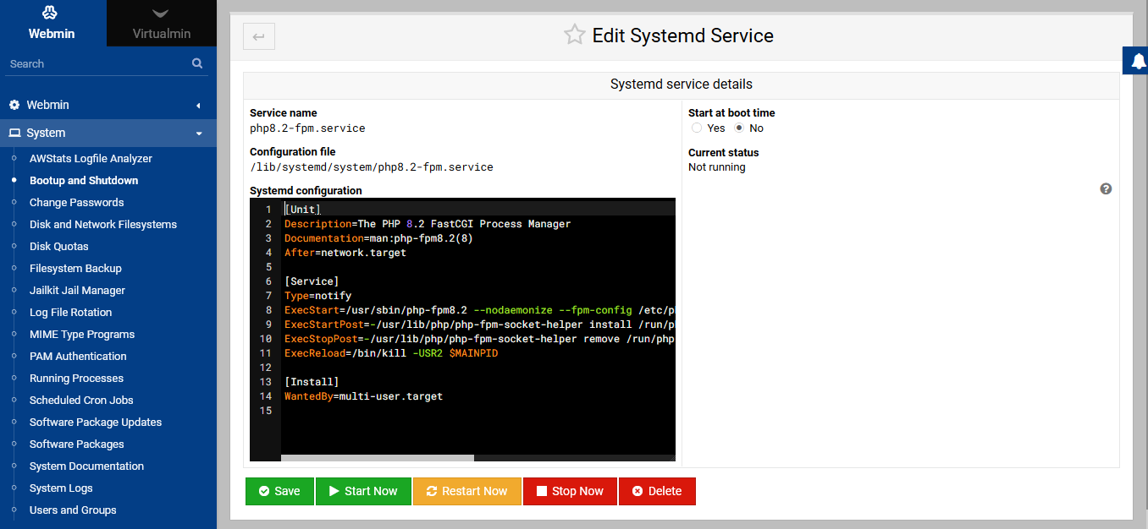
Task: Click the [Unit] line in editor
Action: click(x=303, y=210)
